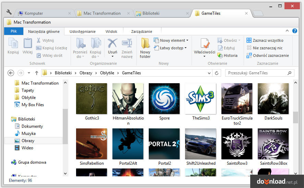Click the Zmień nazwę rename icon

(127, 43)
